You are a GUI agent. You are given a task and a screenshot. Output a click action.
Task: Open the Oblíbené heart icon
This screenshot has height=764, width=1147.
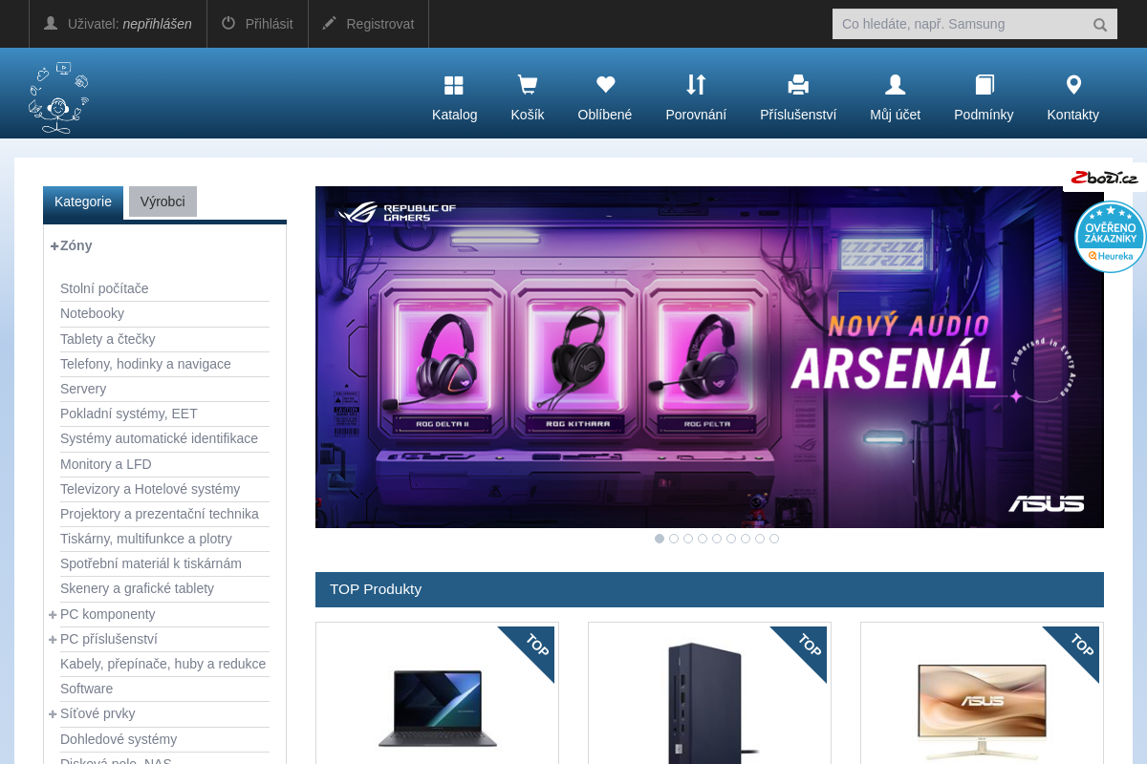click(605, 85)
